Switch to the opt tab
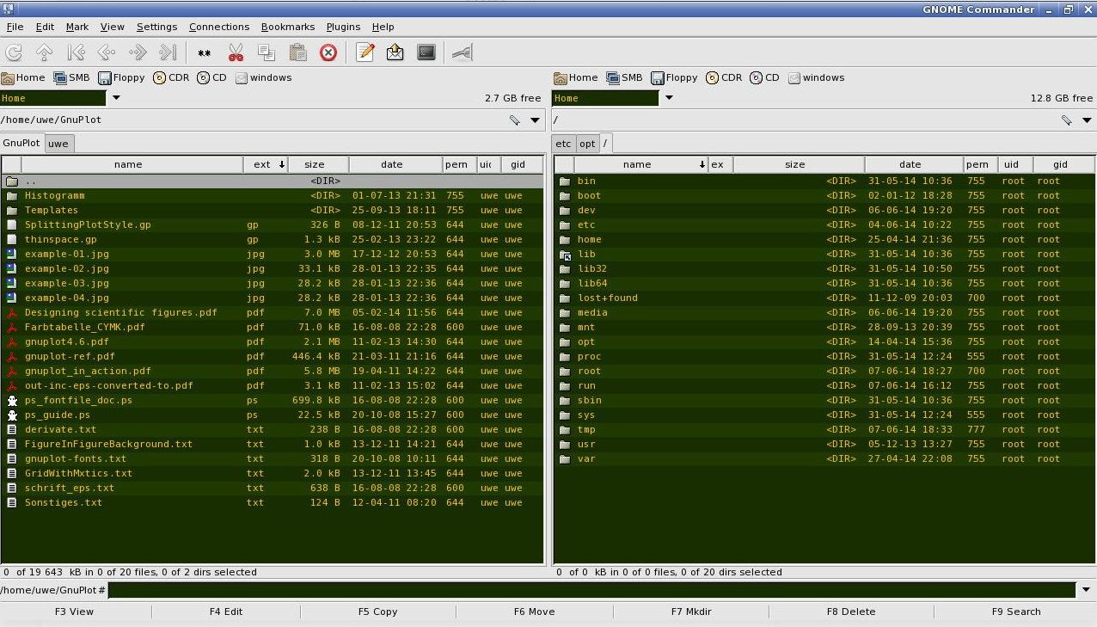The image size is (1097, 627). [587, 144]
